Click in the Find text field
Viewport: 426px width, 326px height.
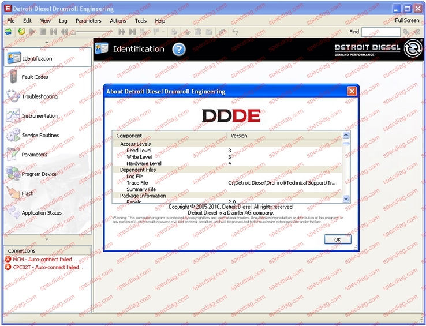[x=380, y=32]
